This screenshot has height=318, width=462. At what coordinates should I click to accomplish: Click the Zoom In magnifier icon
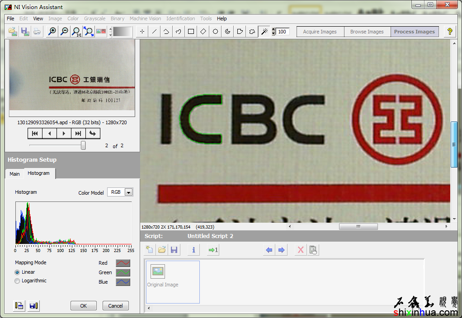[52, 32]
